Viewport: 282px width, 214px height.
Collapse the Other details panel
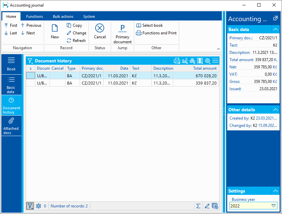(x=275, y=110)
